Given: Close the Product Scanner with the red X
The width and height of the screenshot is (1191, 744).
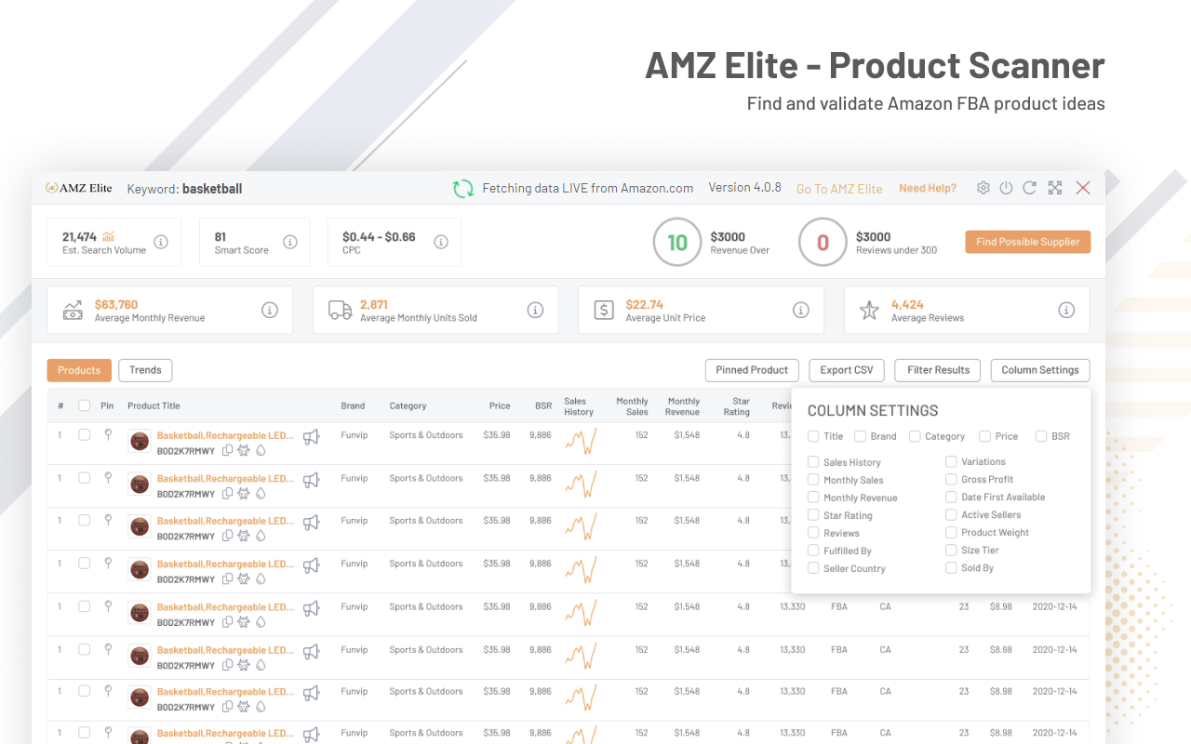Looking at the screenshot, I should 1083,188.
